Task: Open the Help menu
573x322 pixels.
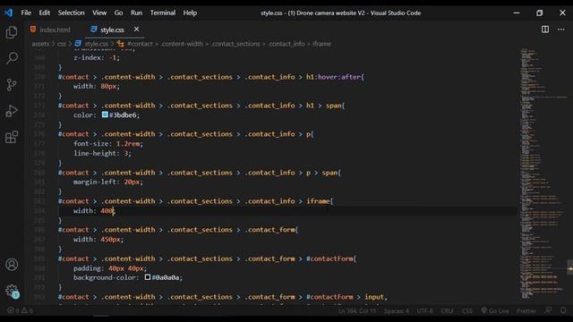Action: tap(190, 13)
